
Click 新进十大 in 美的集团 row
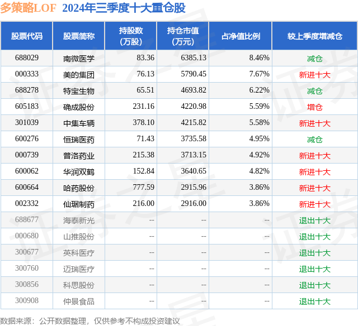coord(315,75)
